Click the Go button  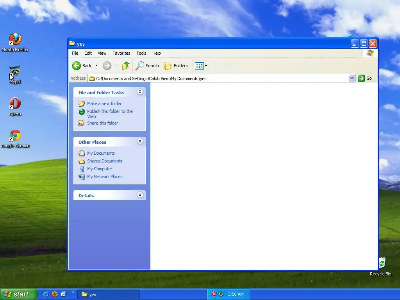tap(365, 78)
